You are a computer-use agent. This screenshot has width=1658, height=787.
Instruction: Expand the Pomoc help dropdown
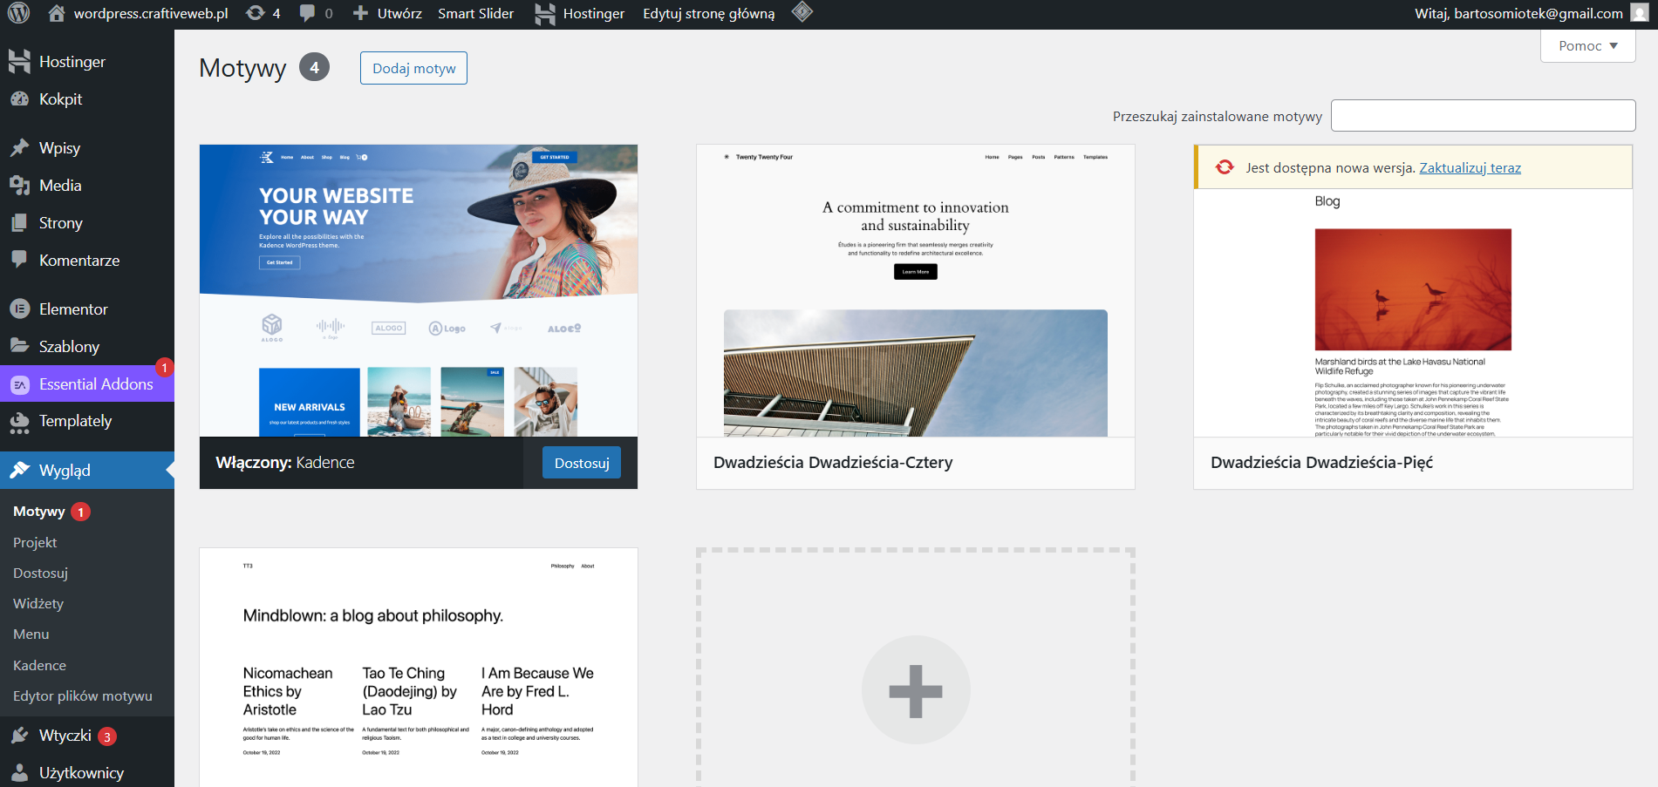click(x=1587, y=46)
